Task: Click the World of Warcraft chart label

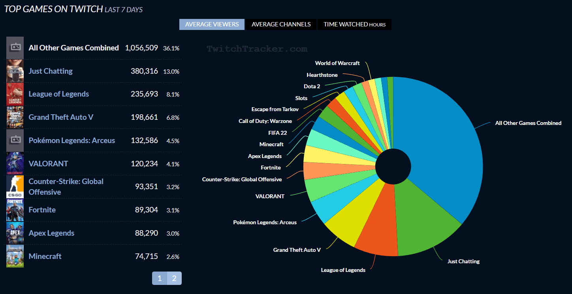Action: pyautogui.click(x=337, y=63)
